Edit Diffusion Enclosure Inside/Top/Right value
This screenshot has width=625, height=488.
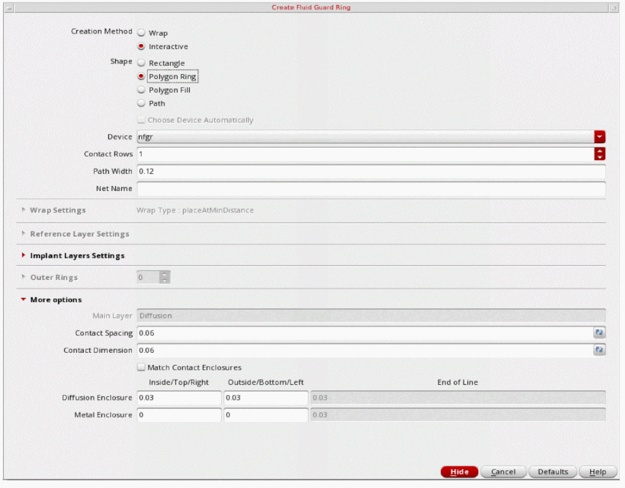179,398
